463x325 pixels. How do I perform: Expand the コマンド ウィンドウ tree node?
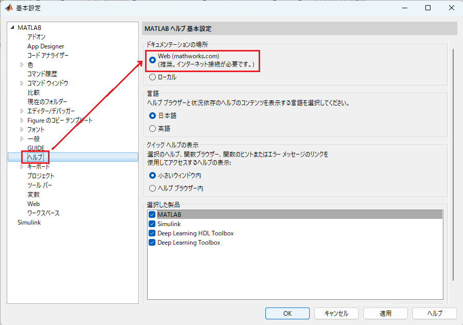22,83
